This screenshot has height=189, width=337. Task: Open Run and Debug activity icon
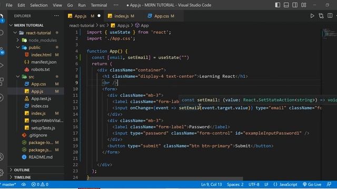click(x=2, y=65)
